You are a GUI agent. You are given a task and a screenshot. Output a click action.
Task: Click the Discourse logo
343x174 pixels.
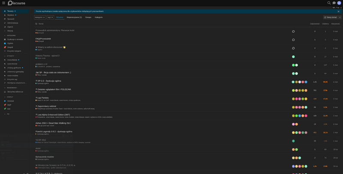point(16,3)
